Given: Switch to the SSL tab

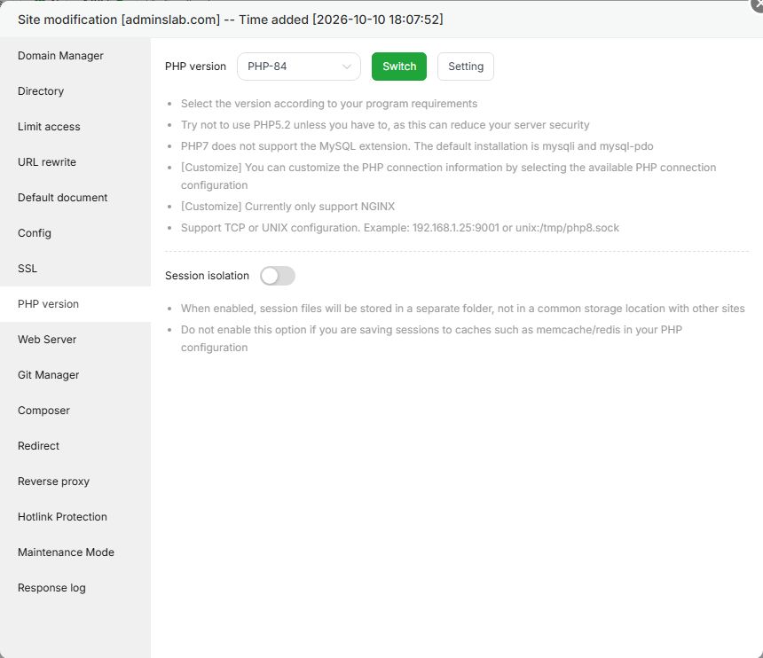Looking at the screenshot, I should 75,269.
